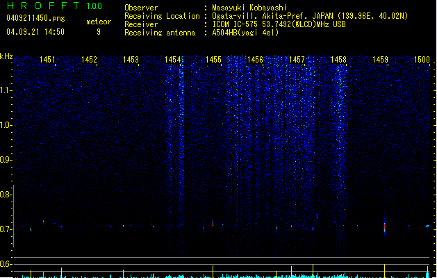Select the 0.9 kHz frequency label
Viewport: 437px width, 278px height.
[x=6, y=160]
